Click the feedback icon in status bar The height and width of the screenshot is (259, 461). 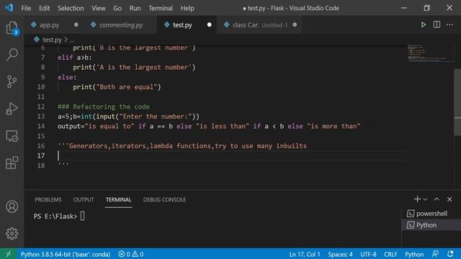tap(435, 254)
